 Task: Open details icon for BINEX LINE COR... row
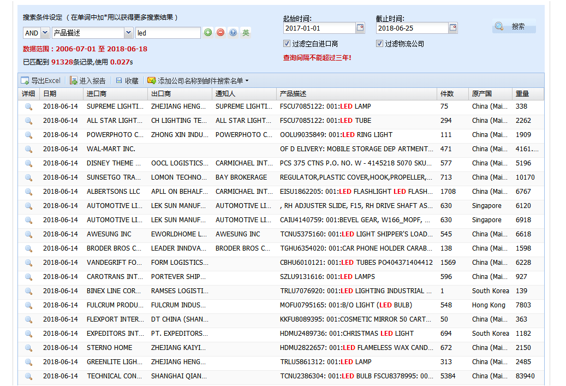pos(28,291)
